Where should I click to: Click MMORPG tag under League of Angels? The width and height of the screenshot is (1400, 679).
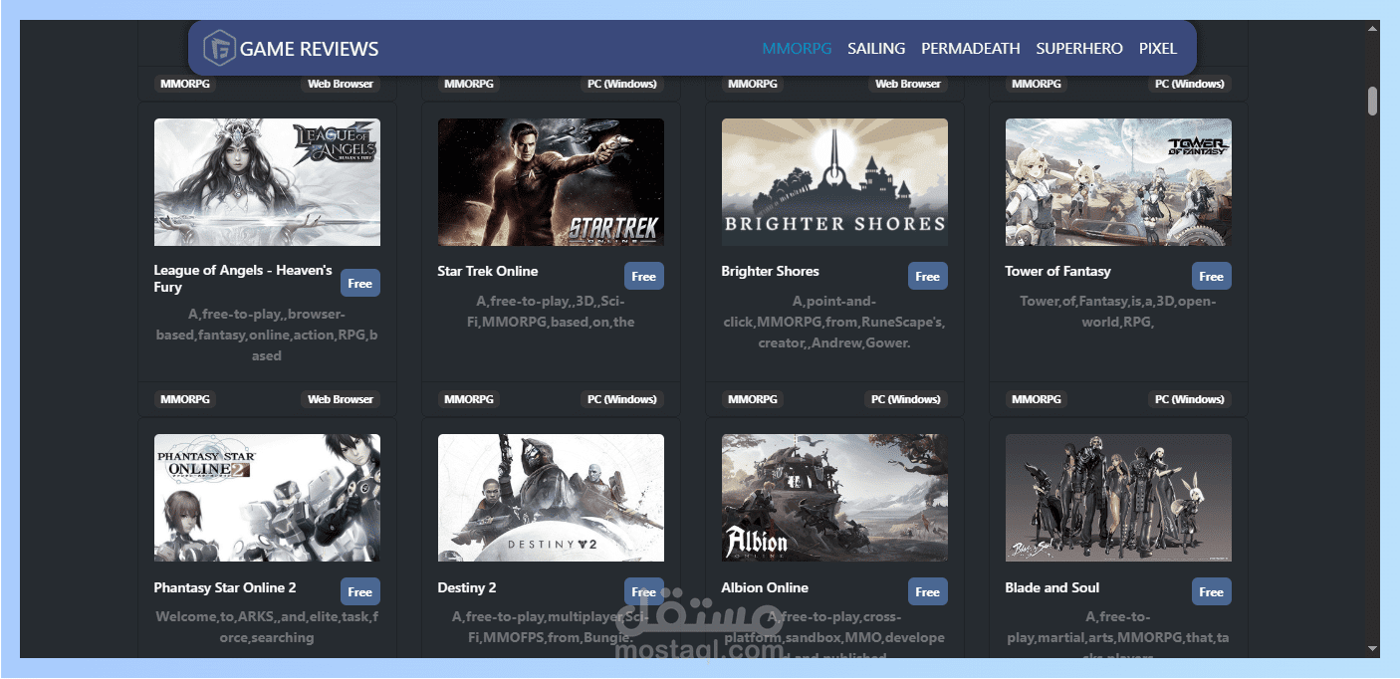point(185,399)
